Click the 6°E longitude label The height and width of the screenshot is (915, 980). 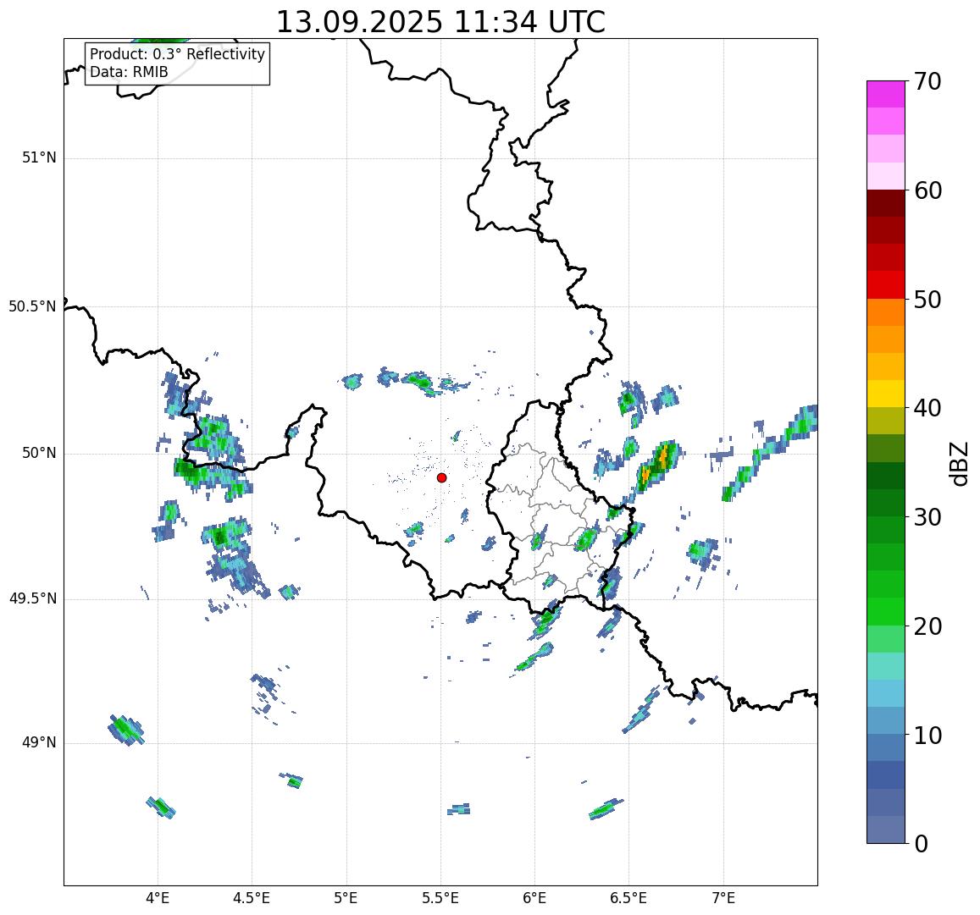535,899
